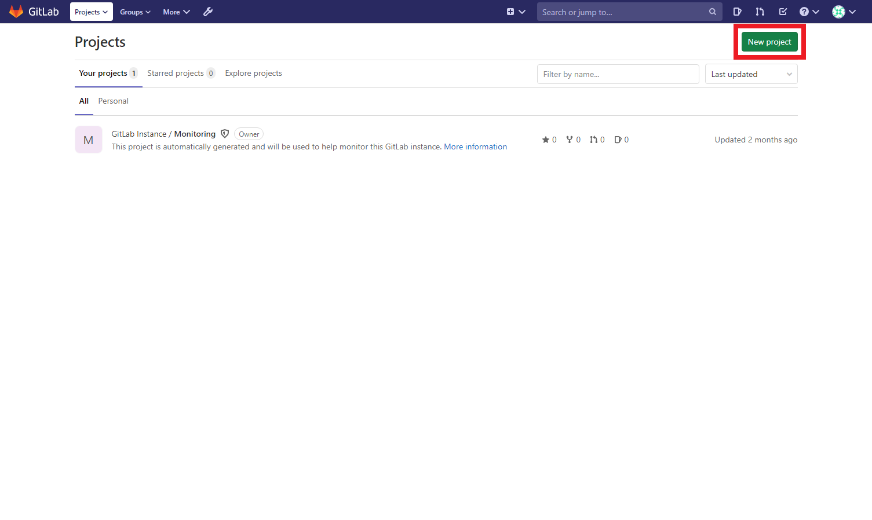872x520 pixels.
Task: Click the GitLab fox logo
Action: coord(16,12)
